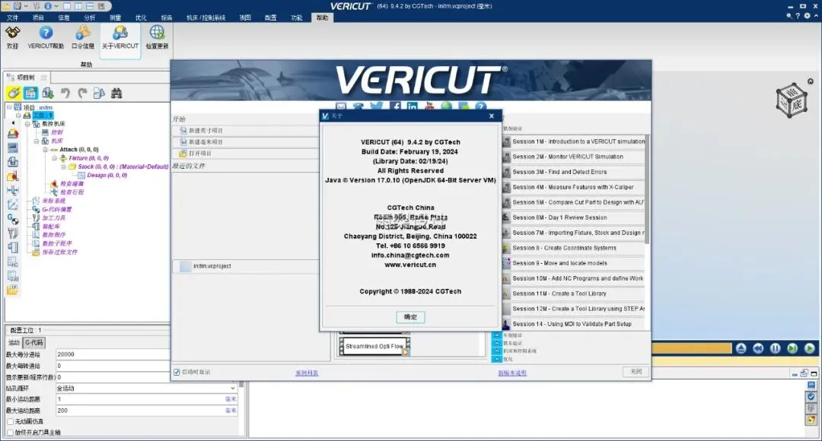The height and width of the screenshot is (441, 822).
Task: Collapse the Fixture (0, 0, 0) node
Action: tap(54, 158)
